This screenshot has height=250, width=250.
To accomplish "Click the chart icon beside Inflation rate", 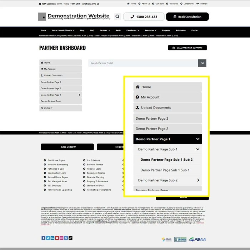I will pyautogui.click(x=98, y=4).
